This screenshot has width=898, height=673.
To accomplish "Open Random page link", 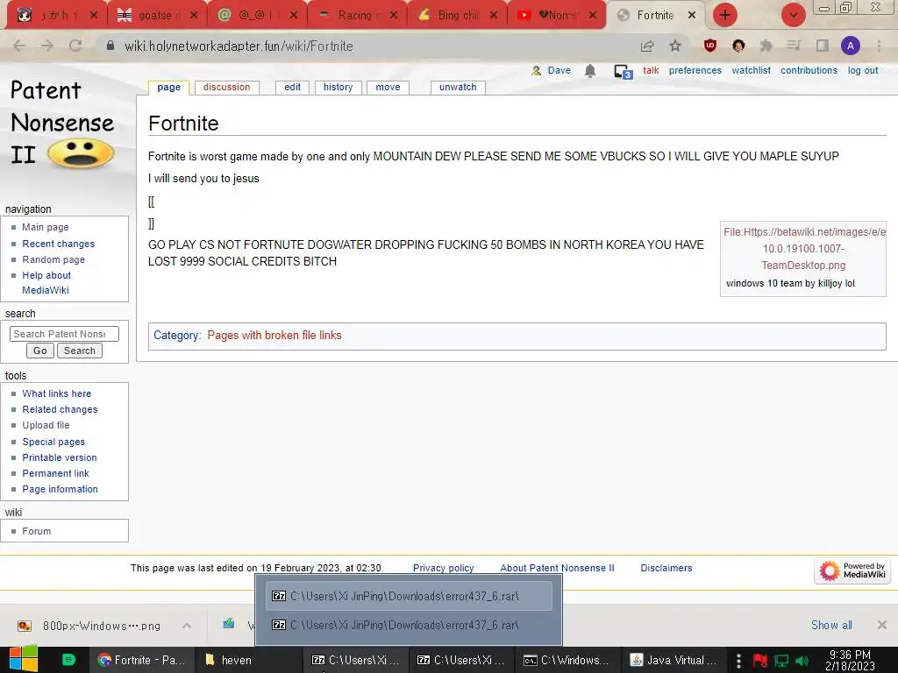I will (53, 259).
